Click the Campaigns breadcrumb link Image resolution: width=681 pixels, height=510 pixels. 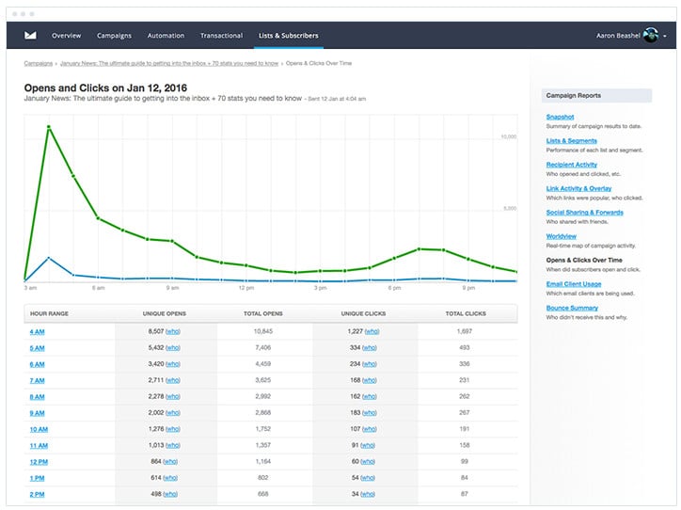pos(39,63)
